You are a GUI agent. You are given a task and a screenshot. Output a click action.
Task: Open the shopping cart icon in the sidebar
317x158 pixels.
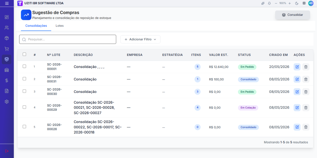click(x=7, y=49)
